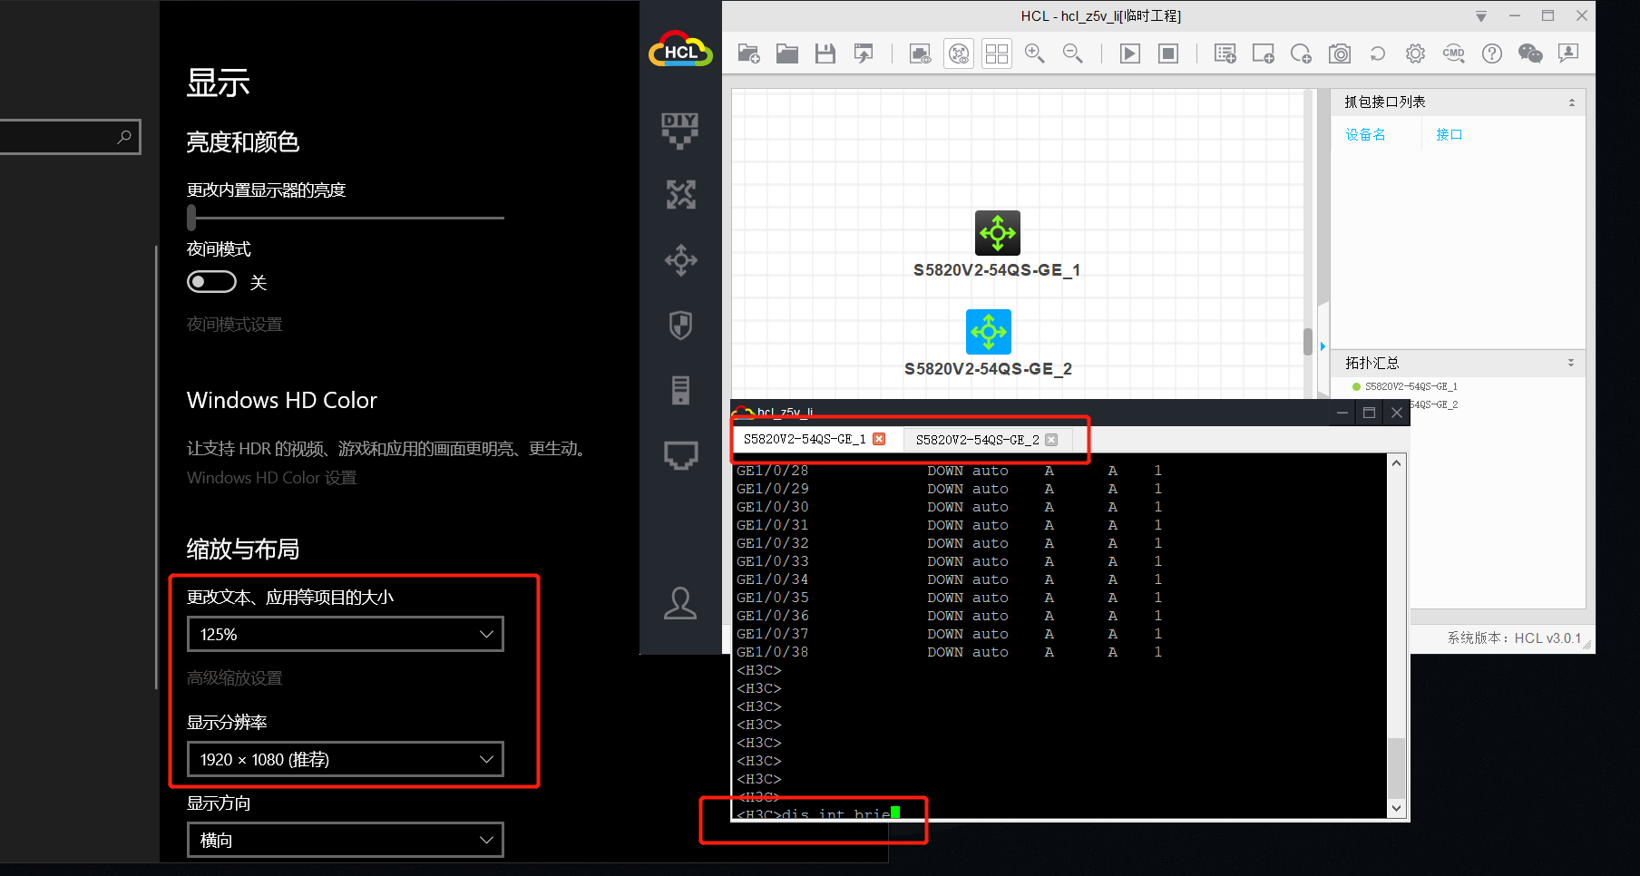Close the S5820V2-54QS-GE_2 terminal tab

(1051, 440)
